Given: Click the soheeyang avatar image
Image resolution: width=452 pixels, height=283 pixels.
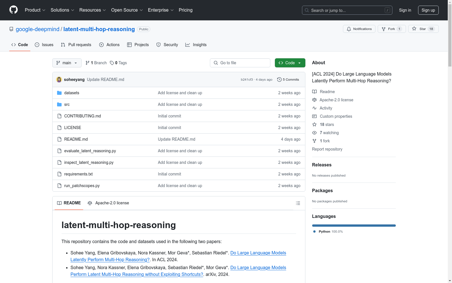Looking at the screenshot, I should (x=59, y=80).
